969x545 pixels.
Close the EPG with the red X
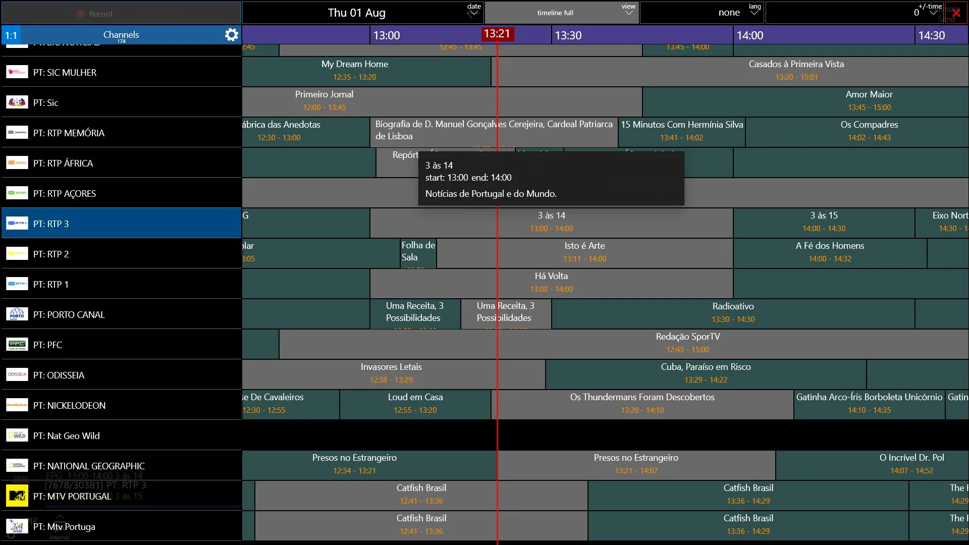(x=956, y=13)
